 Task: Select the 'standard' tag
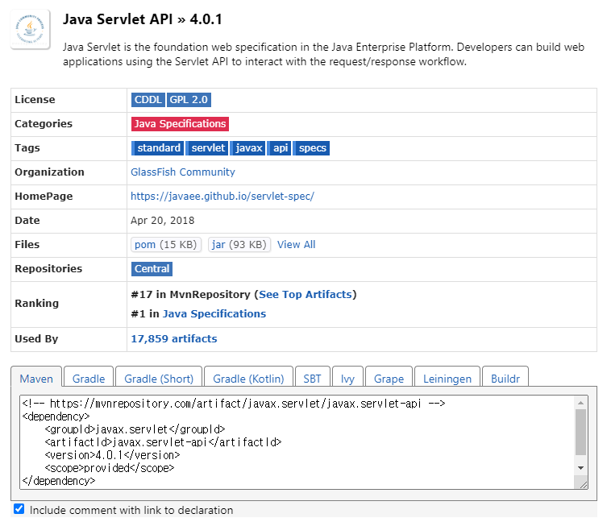click(157, 148)
